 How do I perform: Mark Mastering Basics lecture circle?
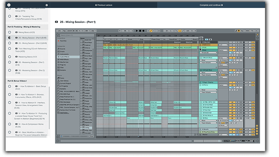click(9, 57)
